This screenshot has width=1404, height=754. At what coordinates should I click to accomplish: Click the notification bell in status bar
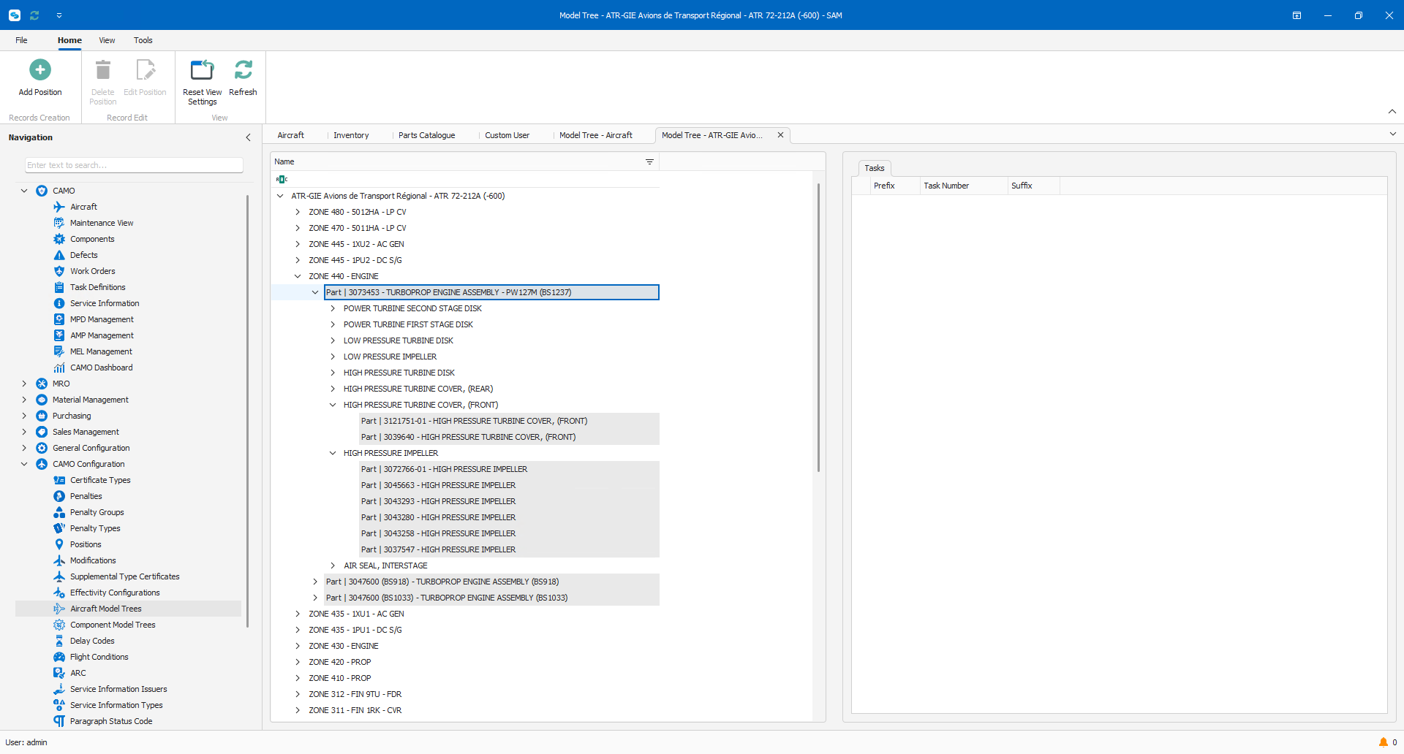coord(1383,742)
